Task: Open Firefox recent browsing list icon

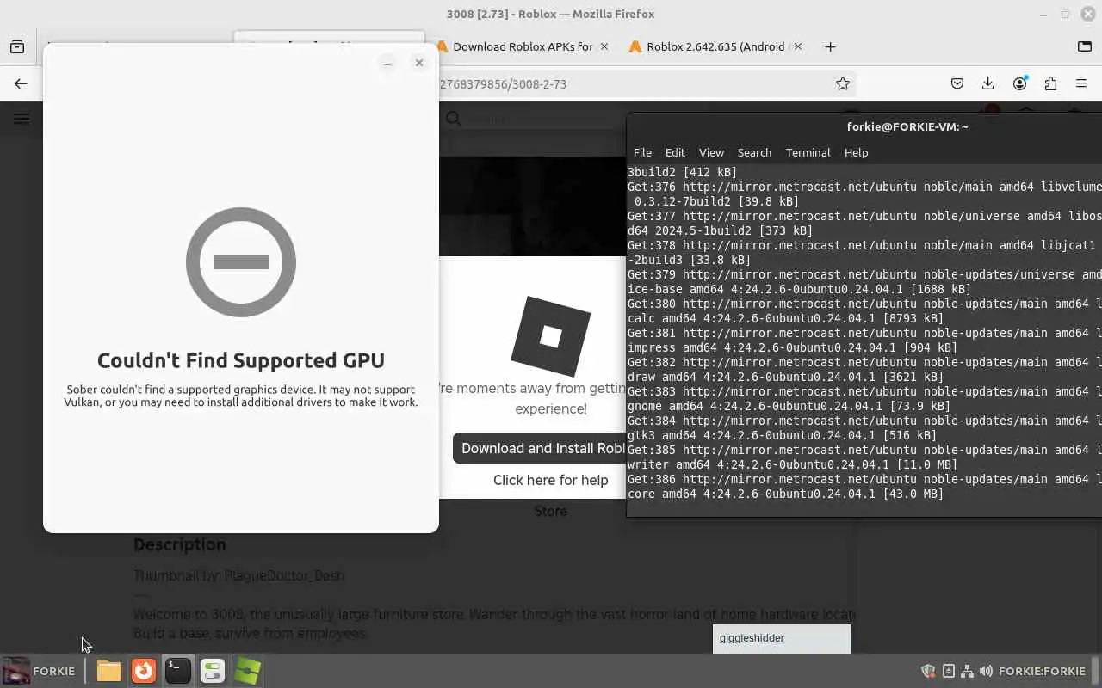Action: click(17, 46)
